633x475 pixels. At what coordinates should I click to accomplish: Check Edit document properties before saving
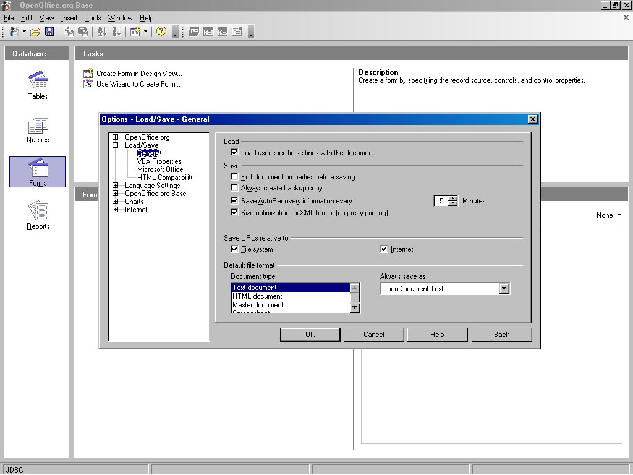click(x=234, y=177)
